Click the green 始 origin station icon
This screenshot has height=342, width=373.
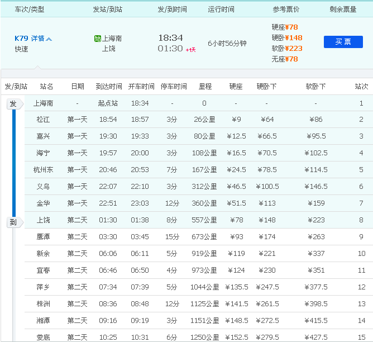98,39
